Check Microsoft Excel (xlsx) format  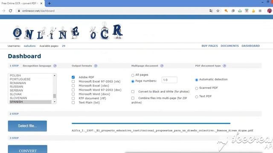pos(73,86)
